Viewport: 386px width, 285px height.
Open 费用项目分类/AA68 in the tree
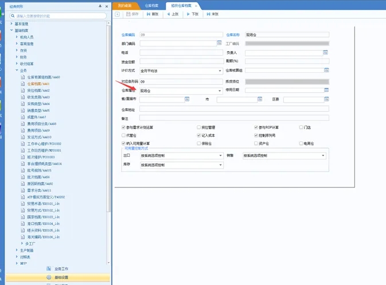42,123
